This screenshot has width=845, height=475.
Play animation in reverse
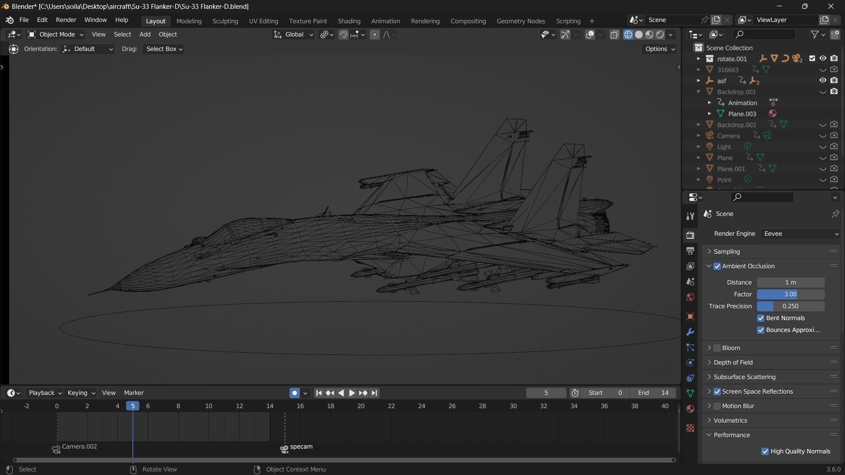pos(341,393)
